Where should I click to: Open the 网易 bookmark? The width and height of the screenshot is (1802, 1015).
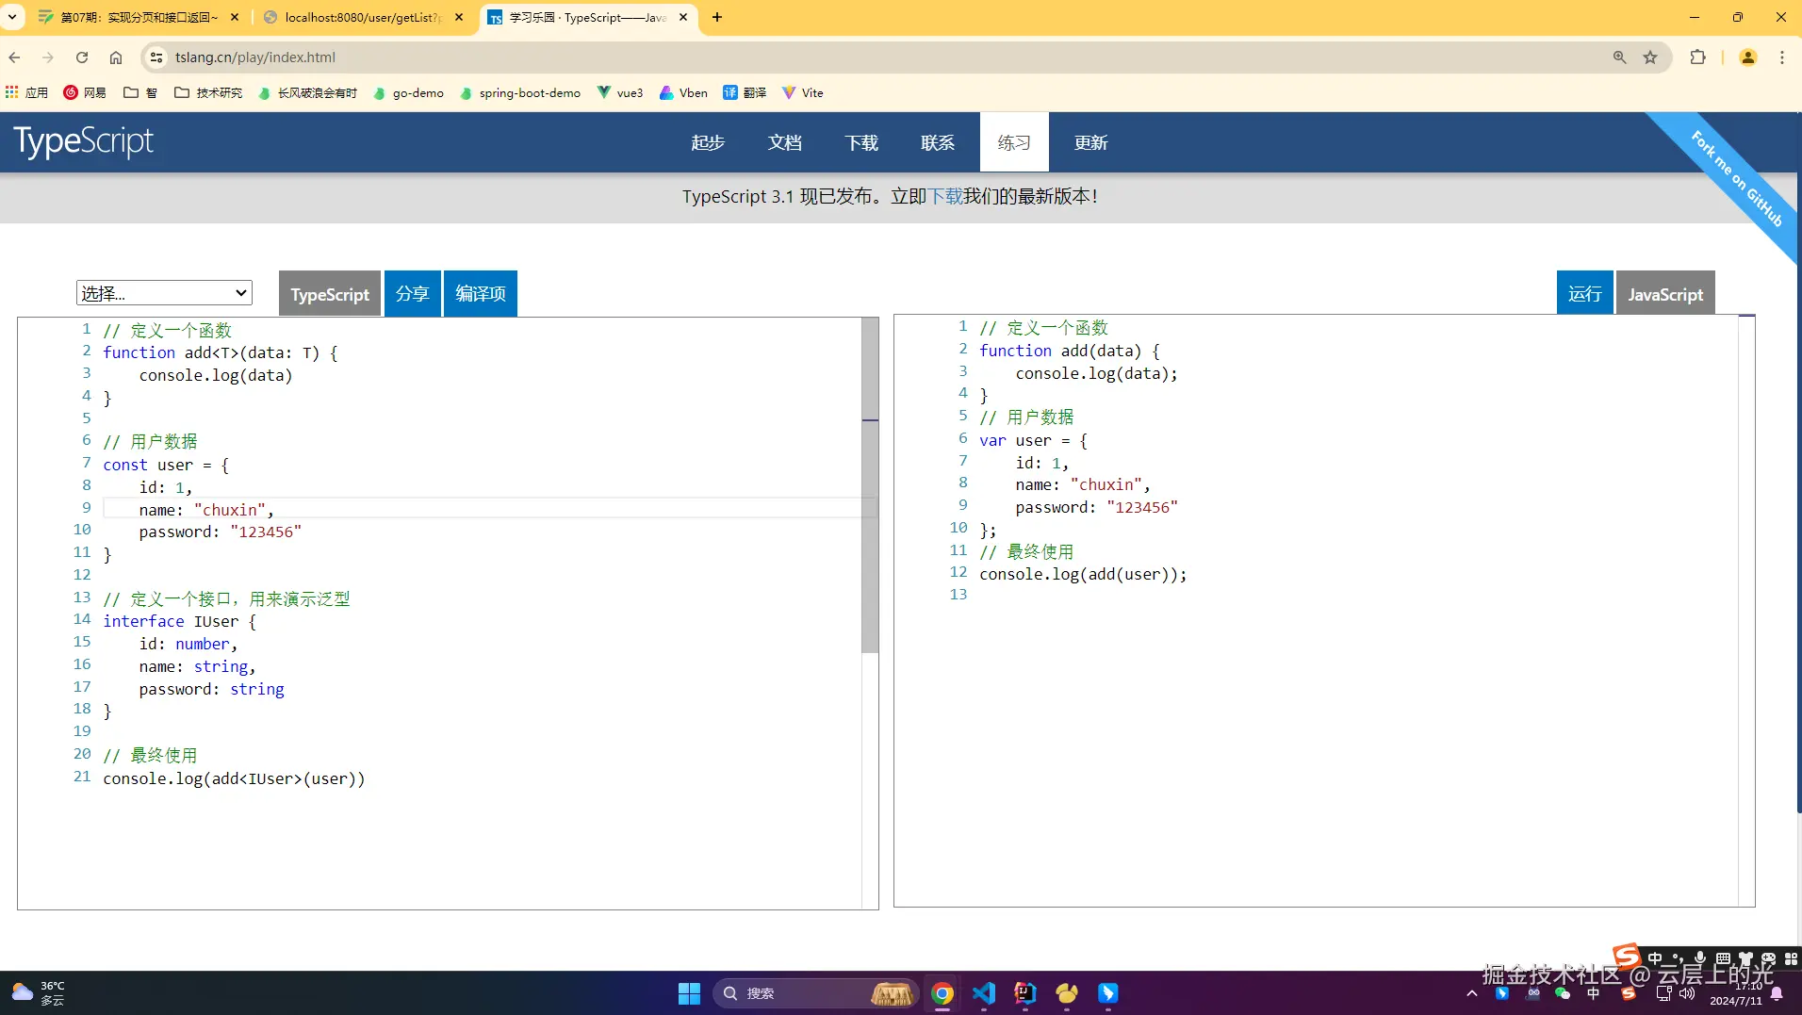85,92
